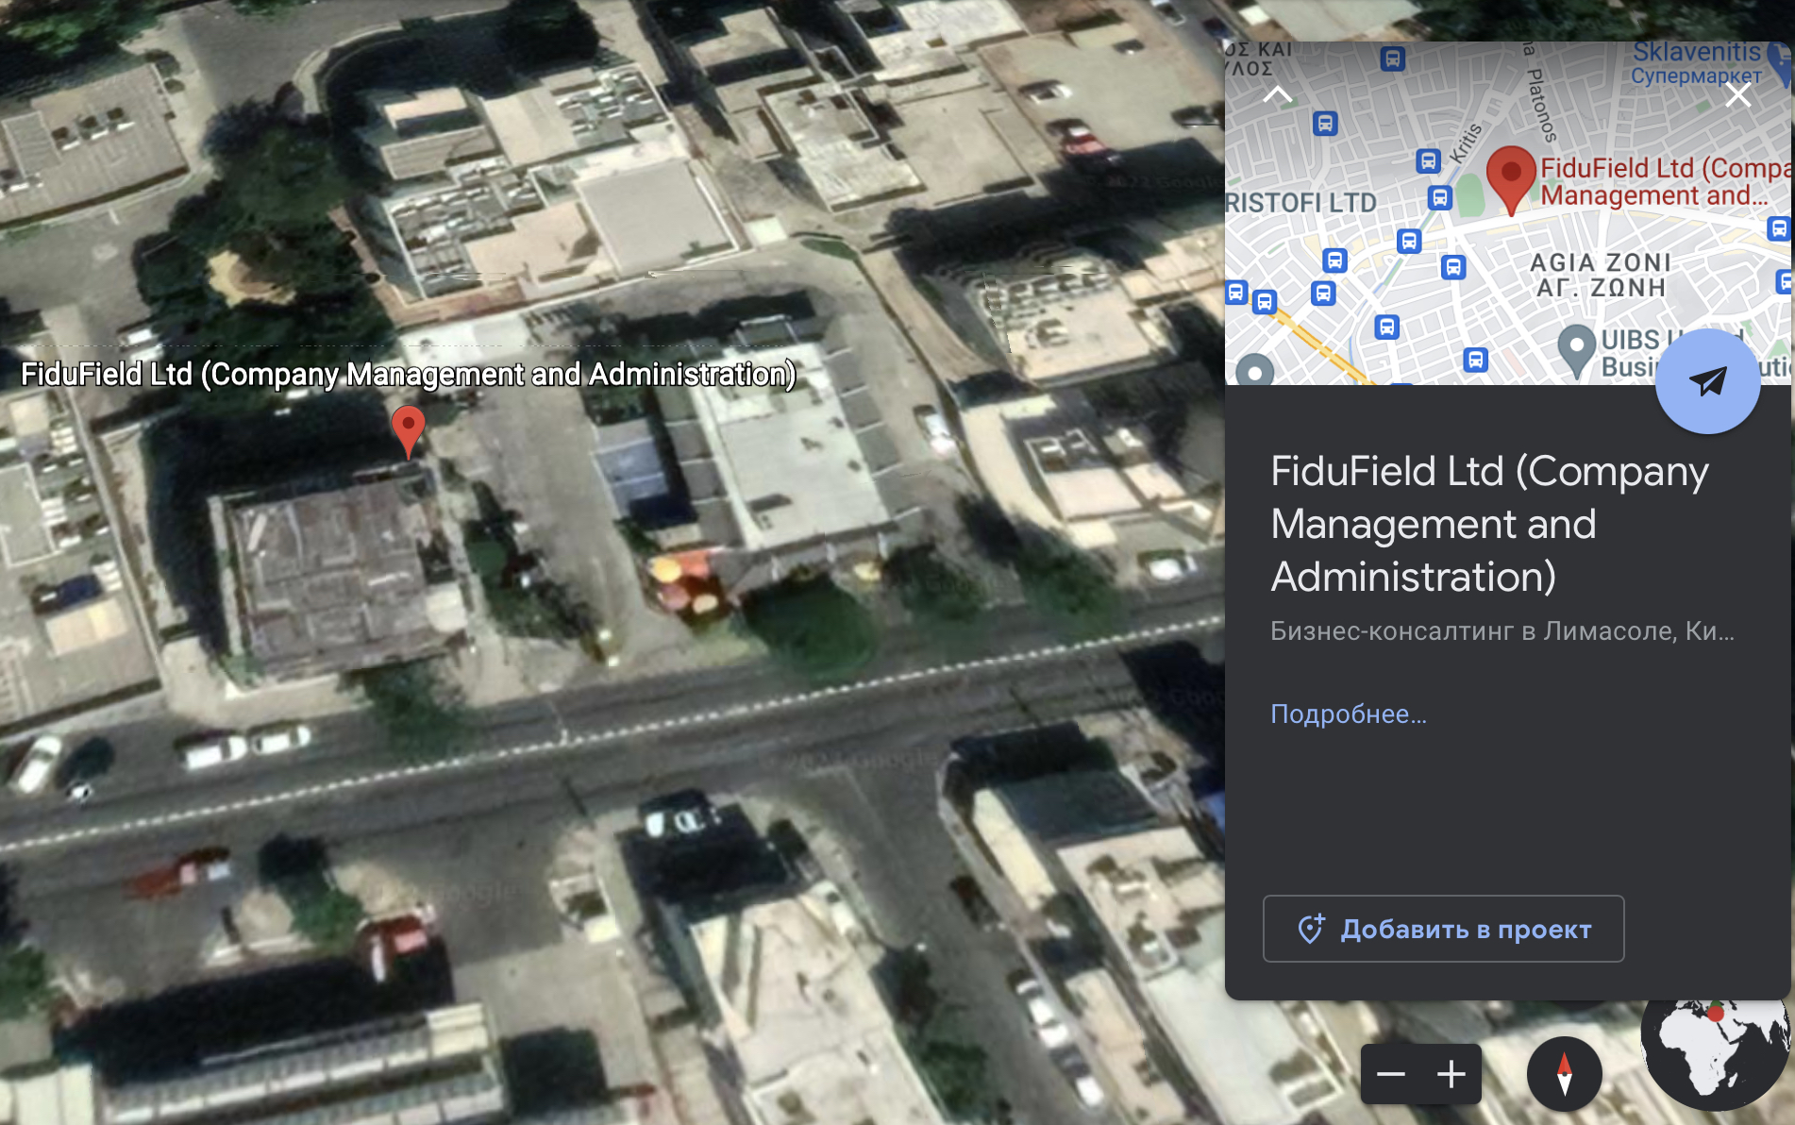The width and height of the screenshot is (1795, 1125).
Task: Click the red FiduField pin in the mini map
Action: pyautogui.click(x=1511, y=179)
